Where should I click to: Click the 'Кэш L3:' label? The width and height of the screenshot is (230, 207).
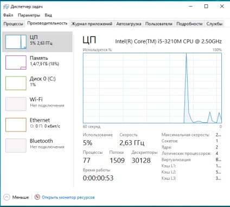[x=169, y=178]
